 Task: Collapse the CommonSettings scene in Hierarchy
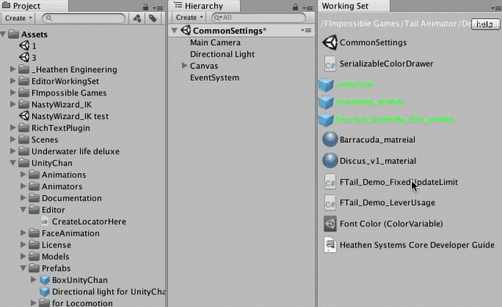[174, 31]
